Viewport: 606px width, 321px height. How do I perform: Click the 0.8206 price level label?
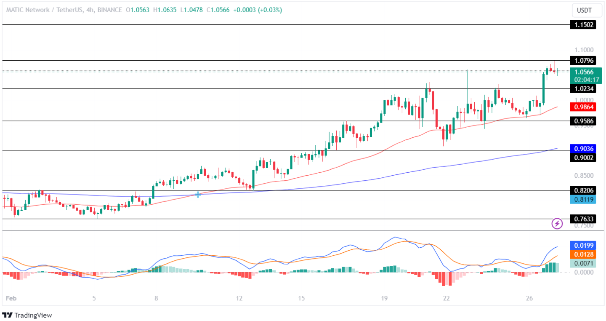(583, 190)
